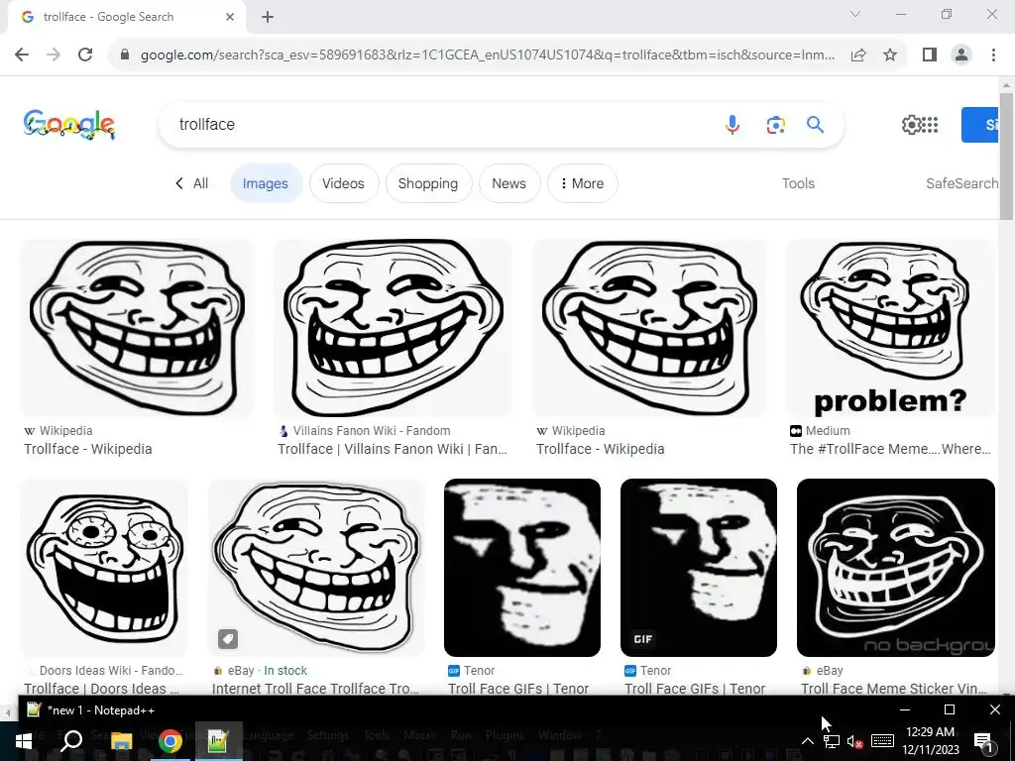The image size is (1015, 761).
Task: Open the Google apps grid
Action: click(930, 125)
